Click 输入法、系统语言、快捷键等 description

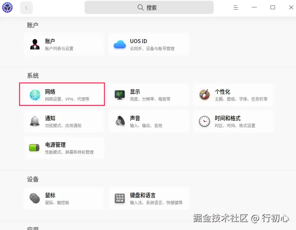point(156,203)
